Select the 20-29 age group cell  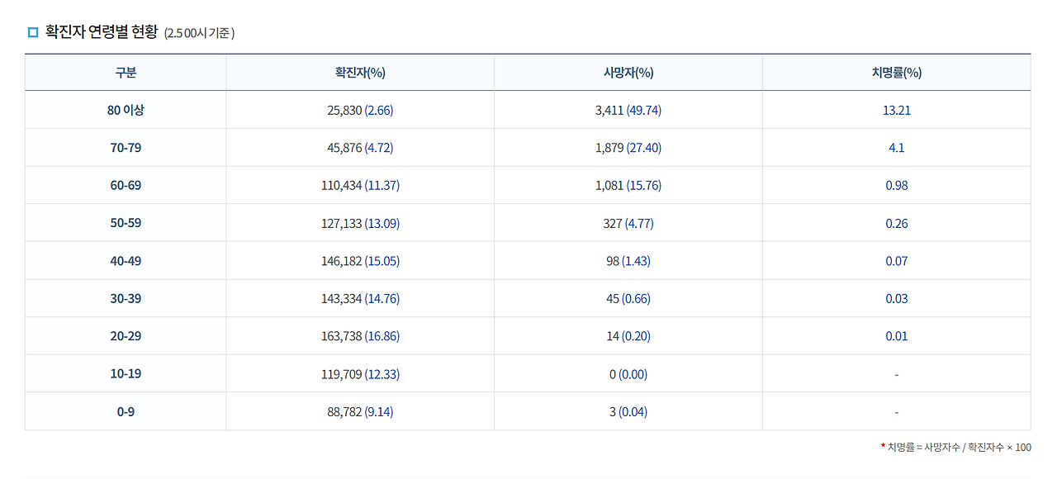tap(126, 336)
